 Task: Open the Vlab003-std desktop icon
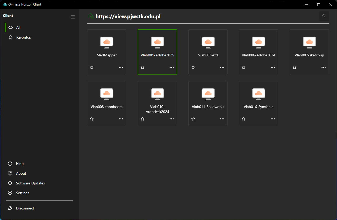[x=208, y=42]
